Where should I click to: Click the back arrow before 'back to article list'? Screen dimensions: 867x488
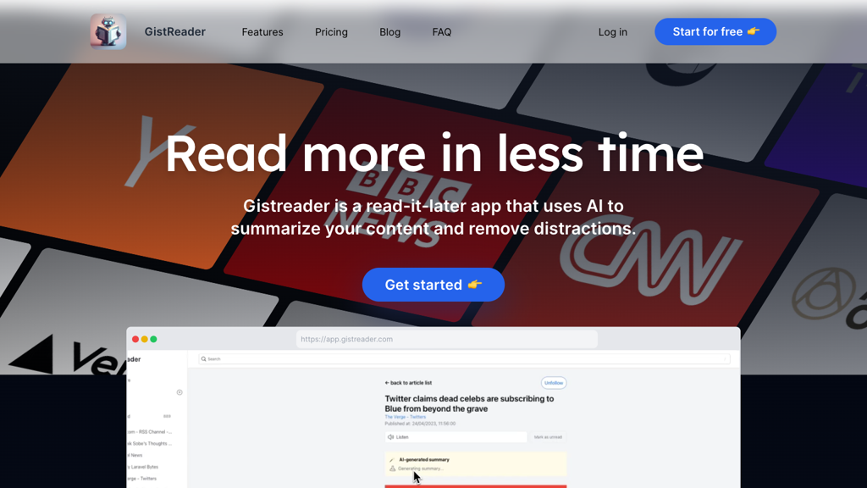(387, 383)
